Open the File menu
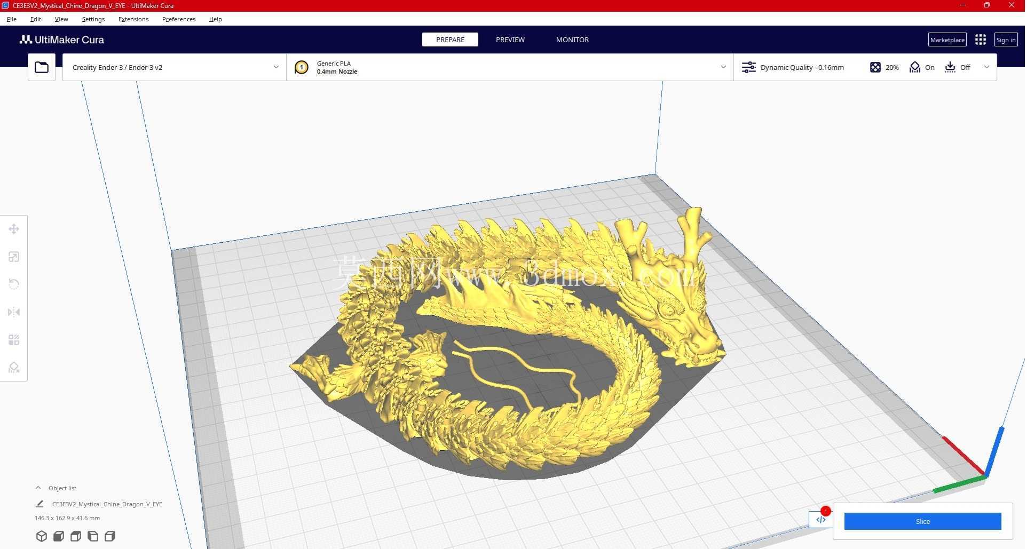The width and height of the screenshot is (1027, 549). 12,19
